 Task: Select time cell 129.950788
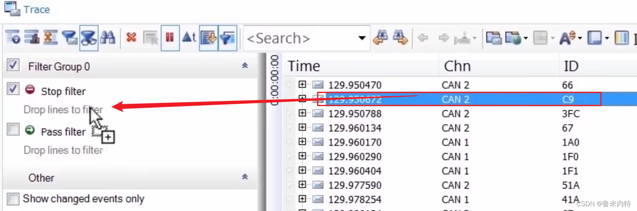[355, 114]
